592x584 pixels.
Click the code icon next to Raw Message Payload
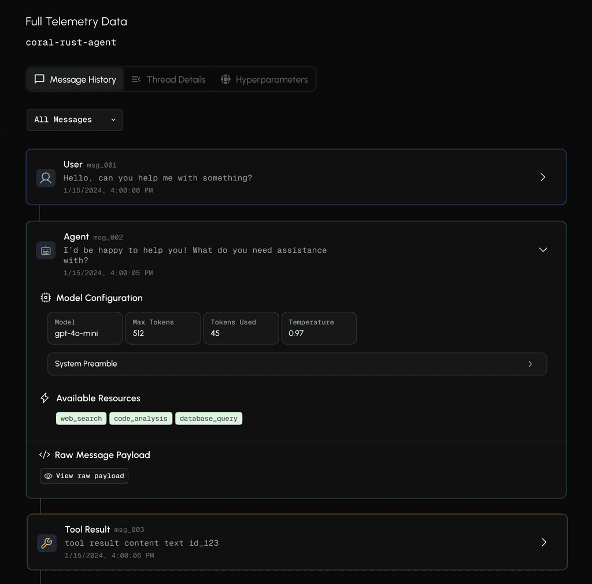[x=45, y=454]
